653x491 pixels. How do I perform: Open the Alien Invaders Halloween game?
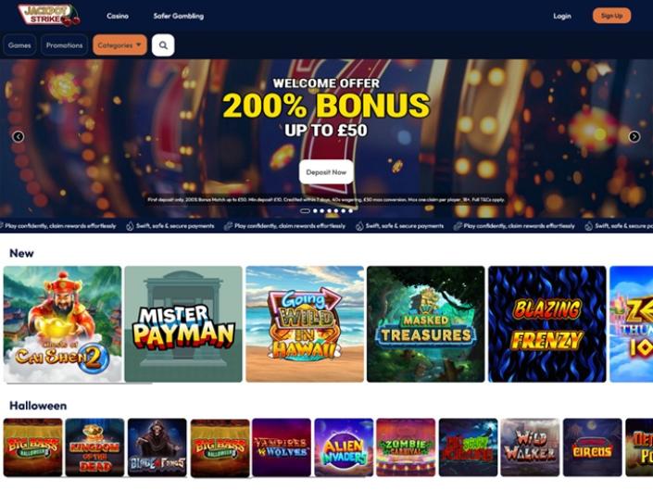[x=344, y=447]
